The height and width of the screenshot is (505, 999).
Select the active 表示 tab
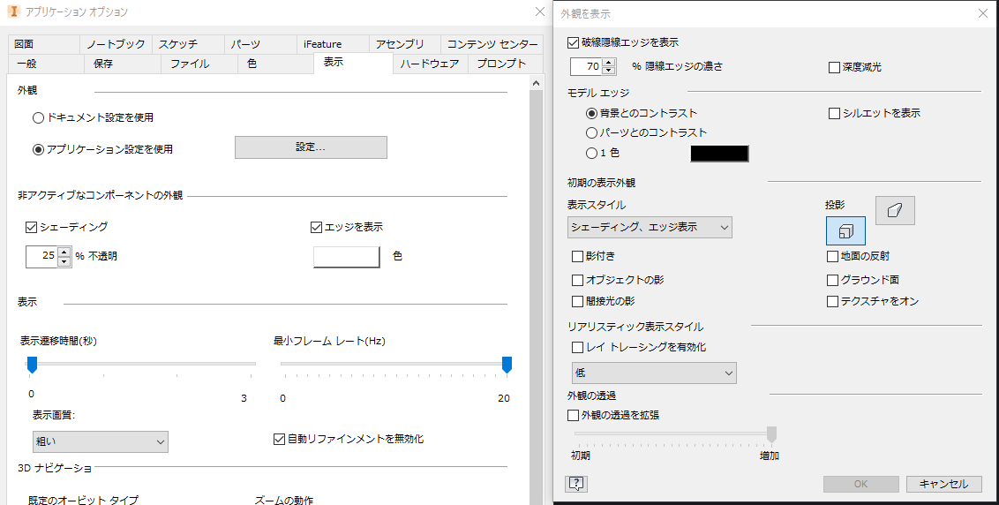(x=353, y=63)
